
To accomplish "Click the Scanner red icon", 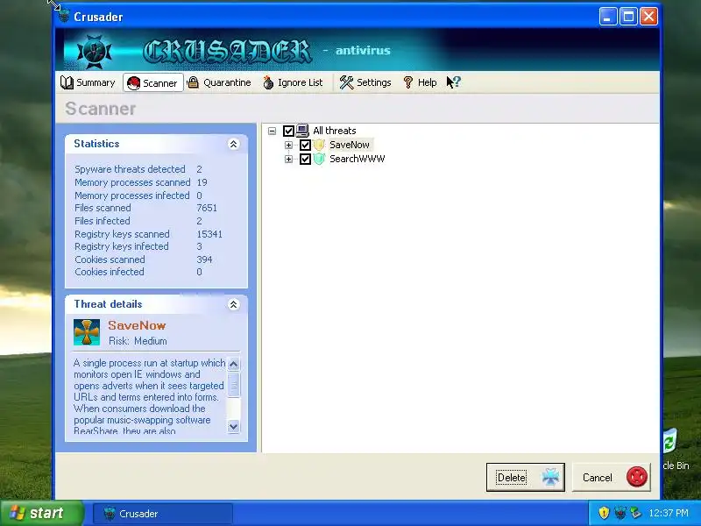I will pyautogui.click(x=134, y=83).
